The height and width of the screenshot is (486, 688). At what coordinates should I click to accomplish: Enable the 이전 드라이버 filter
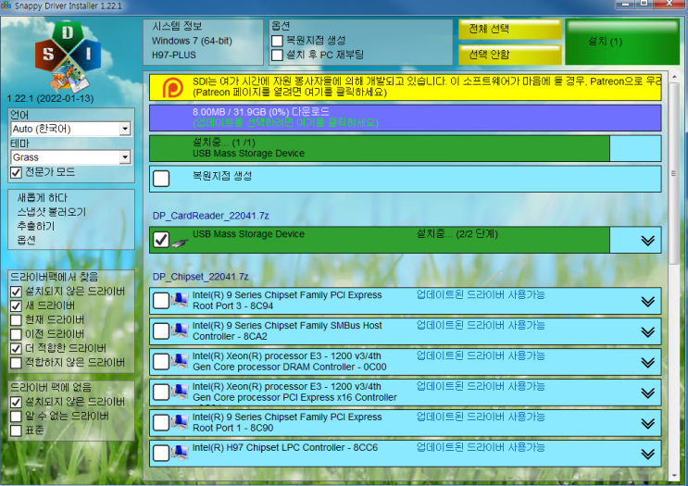(x=17, y=334)
